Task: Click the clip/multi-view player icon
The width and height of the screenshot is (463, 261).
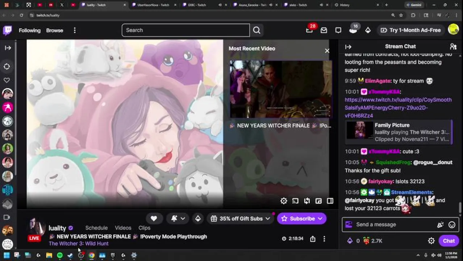Action: tap(307, 201)
